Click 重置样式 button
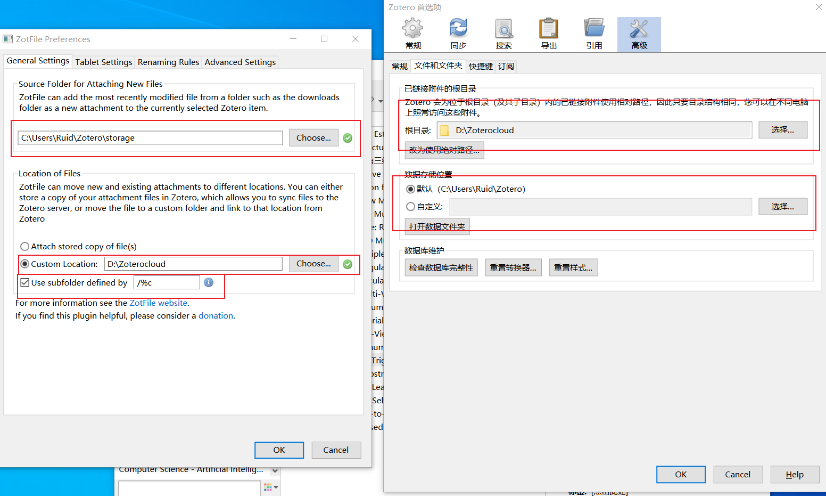826x496 pixels. pos(573,267)
